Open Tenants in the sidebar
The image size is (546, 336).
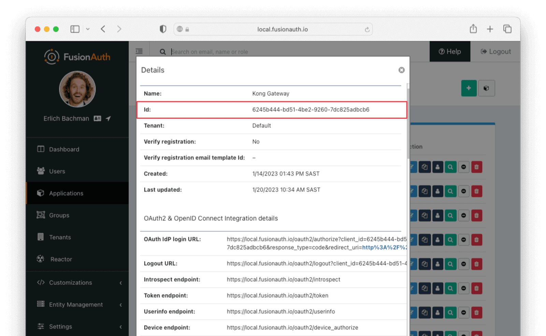coord(77,237)
